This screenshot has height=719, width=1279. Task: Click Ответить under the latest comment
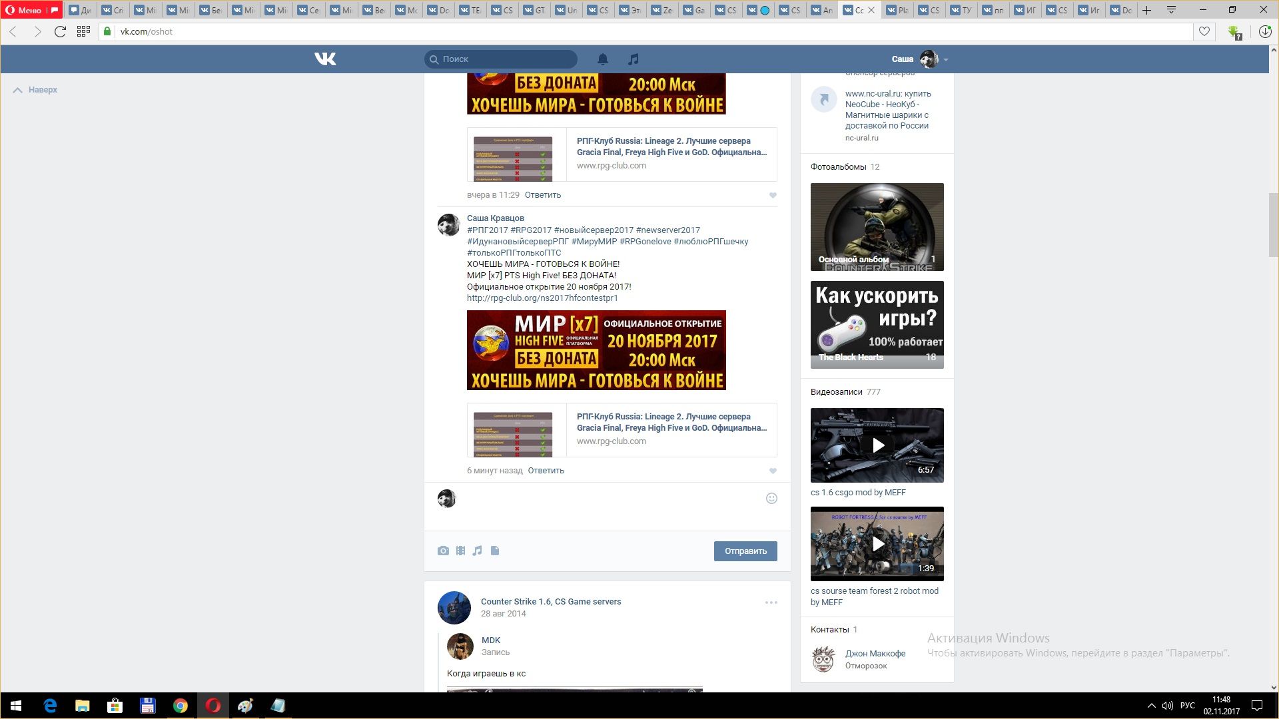(x=546, y=471)
